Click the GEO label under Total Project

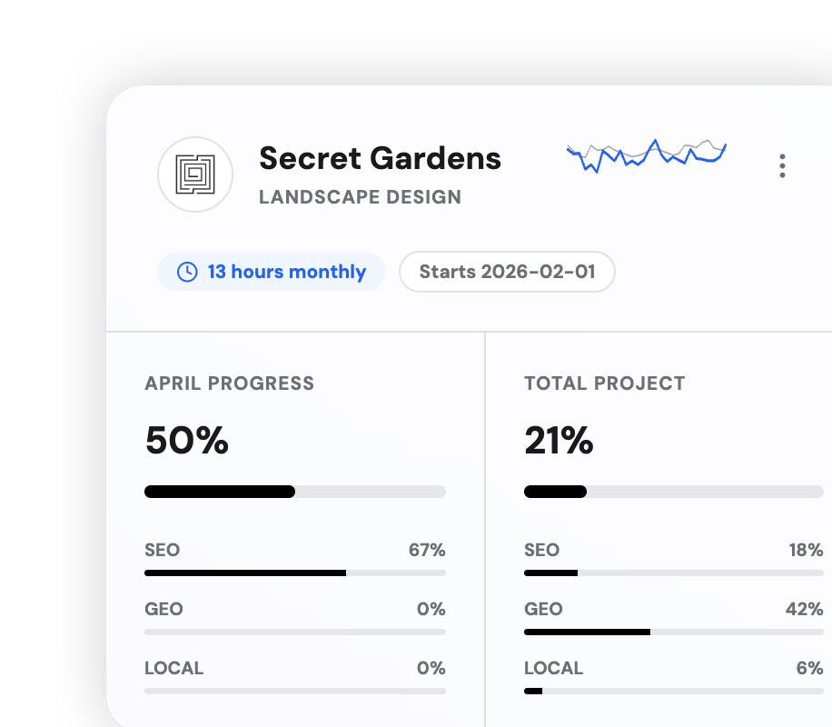[x=543, y=609]
